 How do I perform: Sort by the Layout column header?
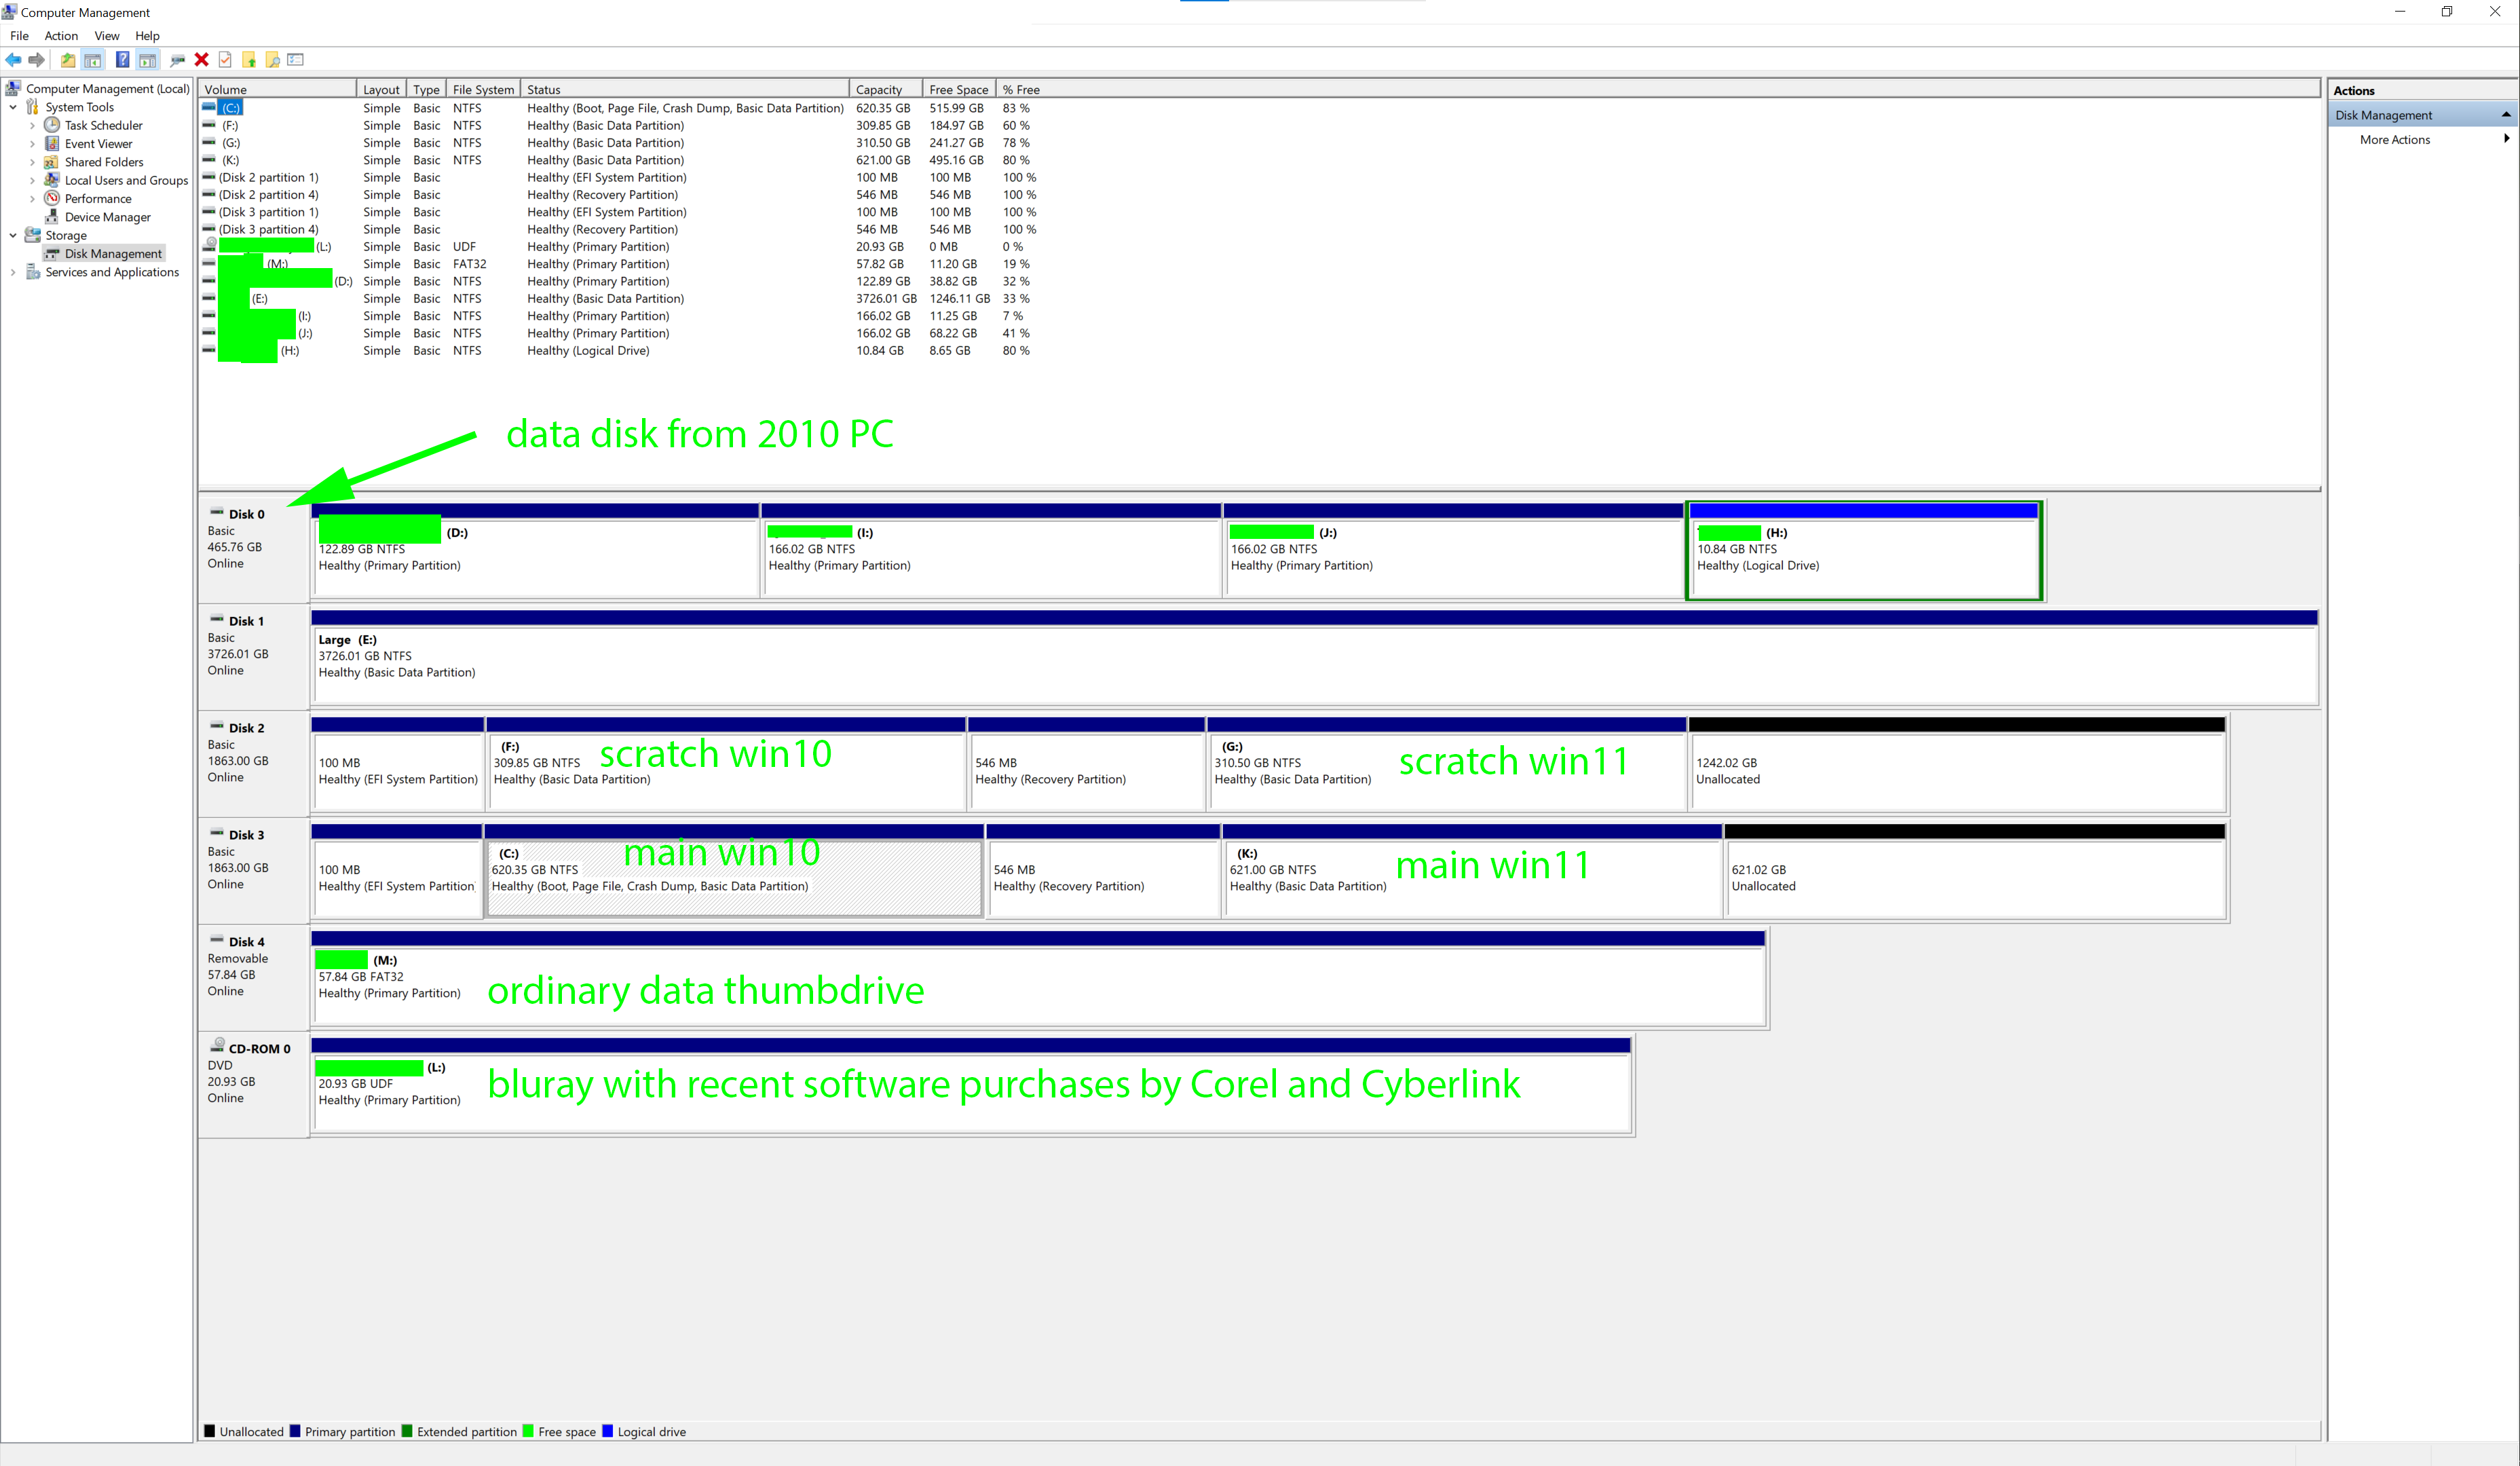(381, 90)
